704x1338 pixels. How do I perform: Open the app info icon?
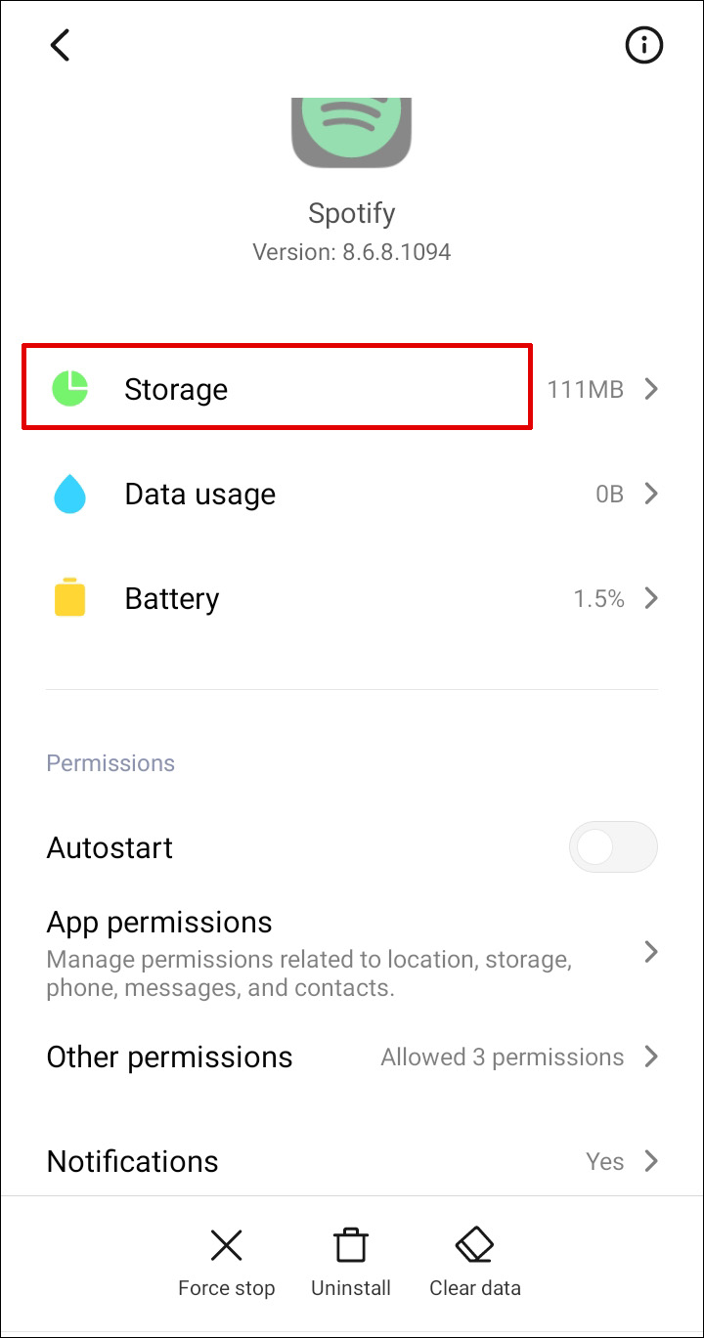click(x=643, y=45)
